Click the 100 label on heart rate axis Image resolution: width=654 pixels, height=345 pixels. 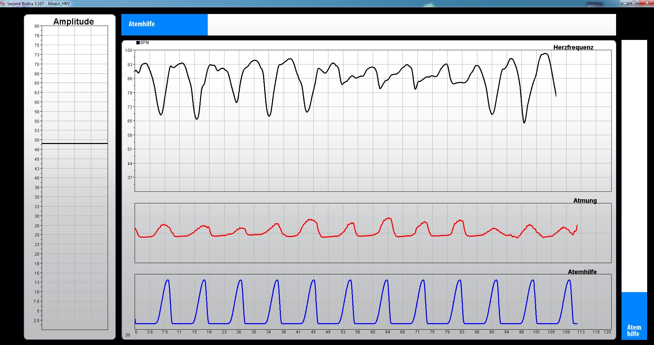pyautogui.click(x=128, y=50)
